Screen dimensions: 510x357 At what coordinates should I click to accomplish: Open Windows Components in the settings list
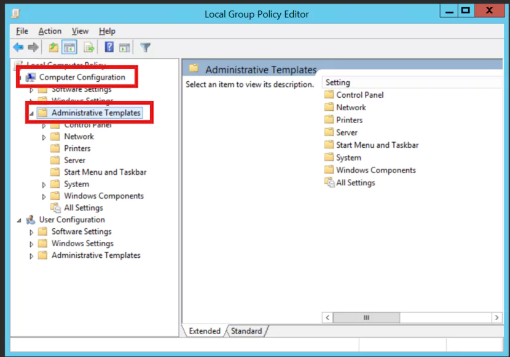(376, 170)
